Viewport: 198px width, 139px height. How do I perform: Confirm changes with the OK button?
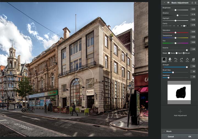tap(190, 137)
